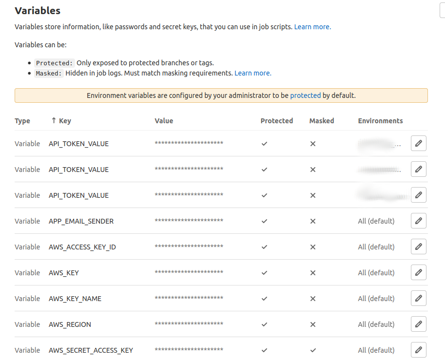
Task: Click the Masked X icon for APP_EMAIL_SENDER
Action: (312, 221)
